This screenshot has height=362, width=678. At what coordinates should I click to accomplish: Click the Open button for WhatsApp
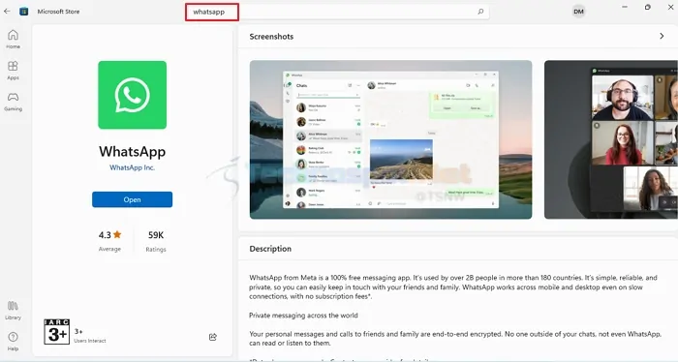(x=133, y=199)
